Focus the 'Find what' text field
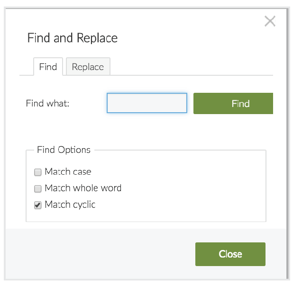Image resolution: width=293 pixels, height=285 pixels. [147, 103]
